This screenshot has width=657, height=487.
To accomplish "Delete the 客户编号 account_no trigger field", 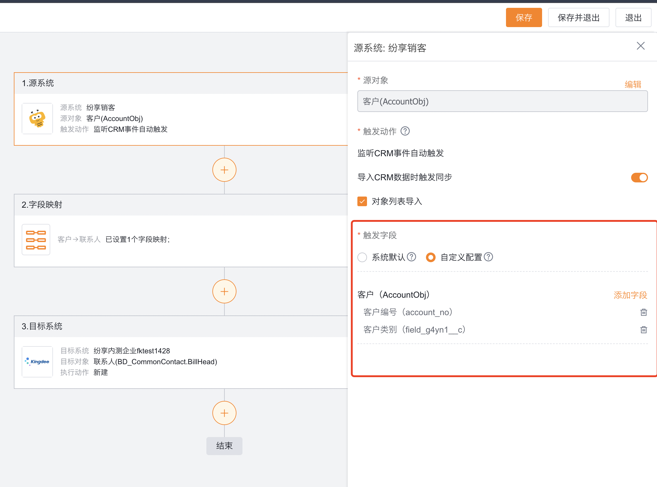I will pos(643,312).
